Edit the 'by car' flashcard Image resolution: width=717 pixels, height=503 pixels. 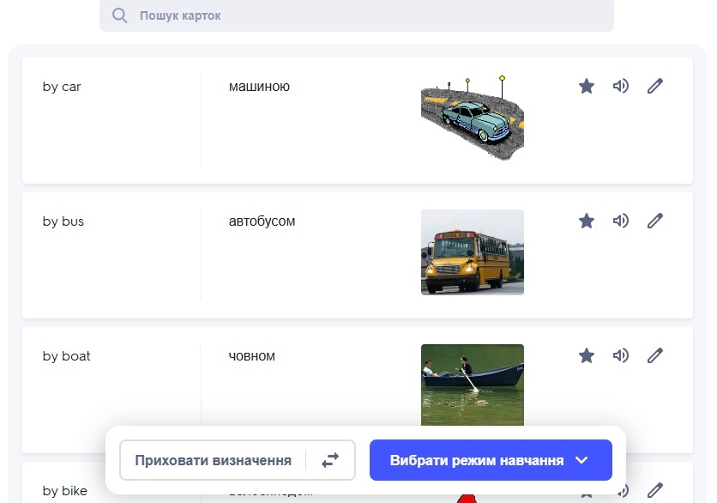655,86
